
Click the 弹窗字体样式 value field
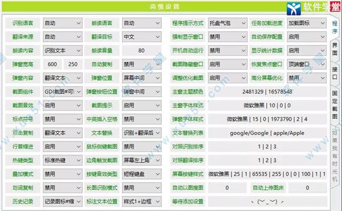click(267, 119)
